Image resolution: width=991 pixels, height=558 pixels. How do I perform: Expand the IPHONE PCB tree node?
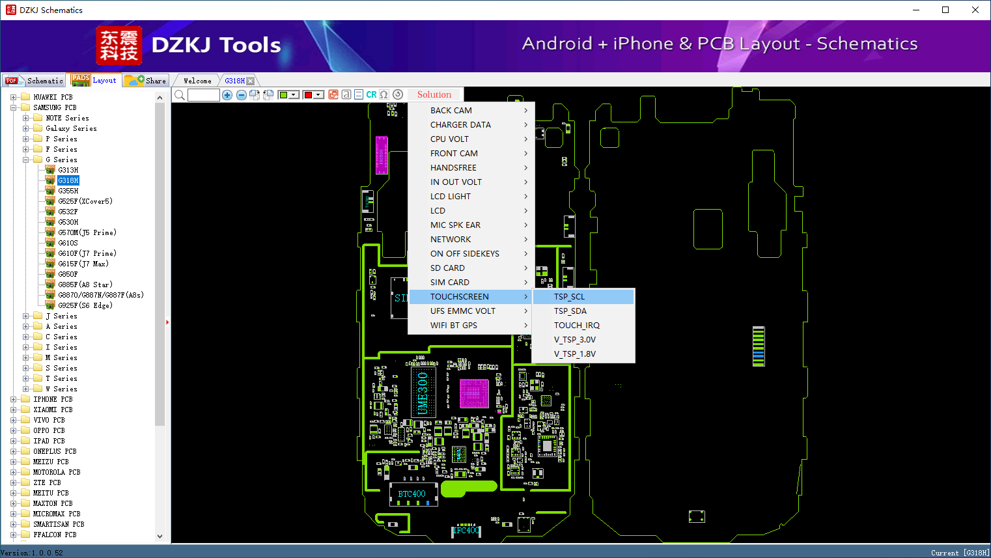(13, 399)
